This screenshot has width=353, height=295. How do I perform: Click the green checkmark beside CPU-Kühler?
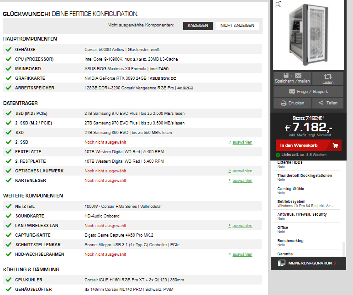click(x=9, y=279)
